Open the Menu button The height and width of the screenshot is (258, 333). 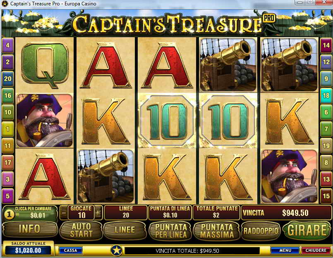click(285, 251)
